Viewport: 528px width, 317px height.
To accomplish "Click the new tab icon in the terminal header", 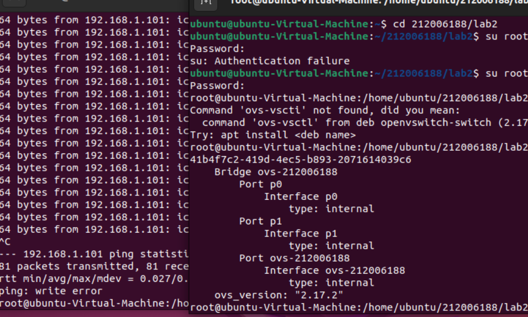I will tap(206, 3).
